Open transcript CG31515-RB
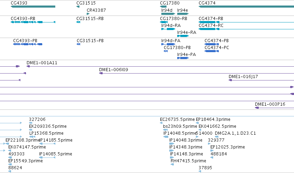Image resolution: width=294 pixels, height=173 pixels. [x=90, y=19]
